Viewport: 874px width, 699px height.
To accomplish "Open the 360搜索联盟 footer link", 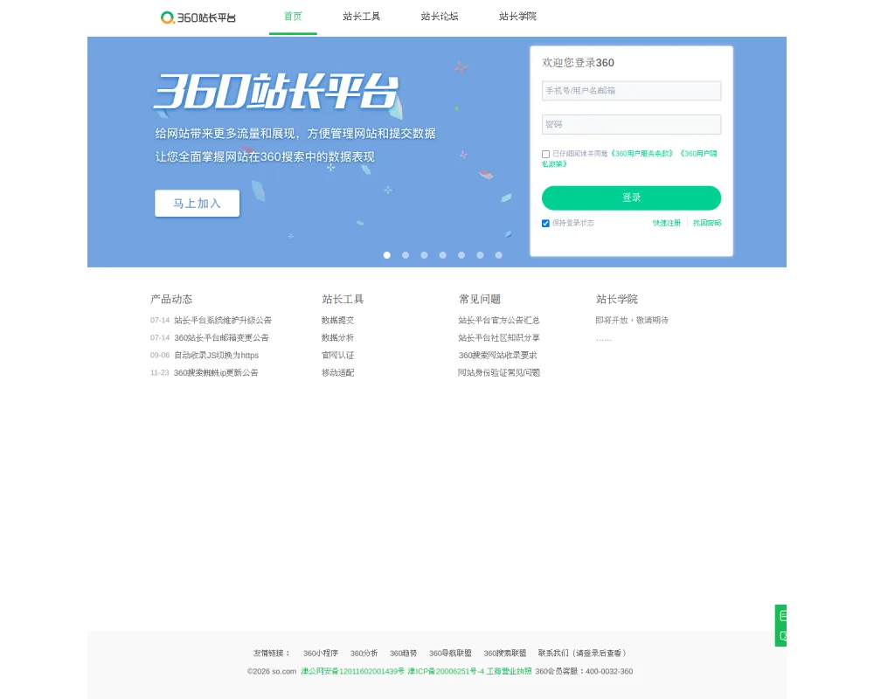I will [504, 654].
